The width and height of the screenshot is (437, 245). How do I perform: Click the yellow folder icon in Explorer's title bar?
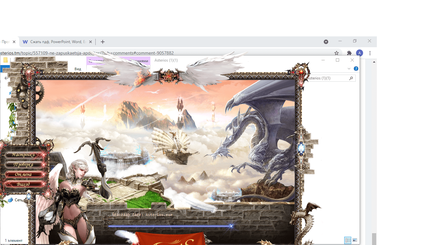coord(5,60)
